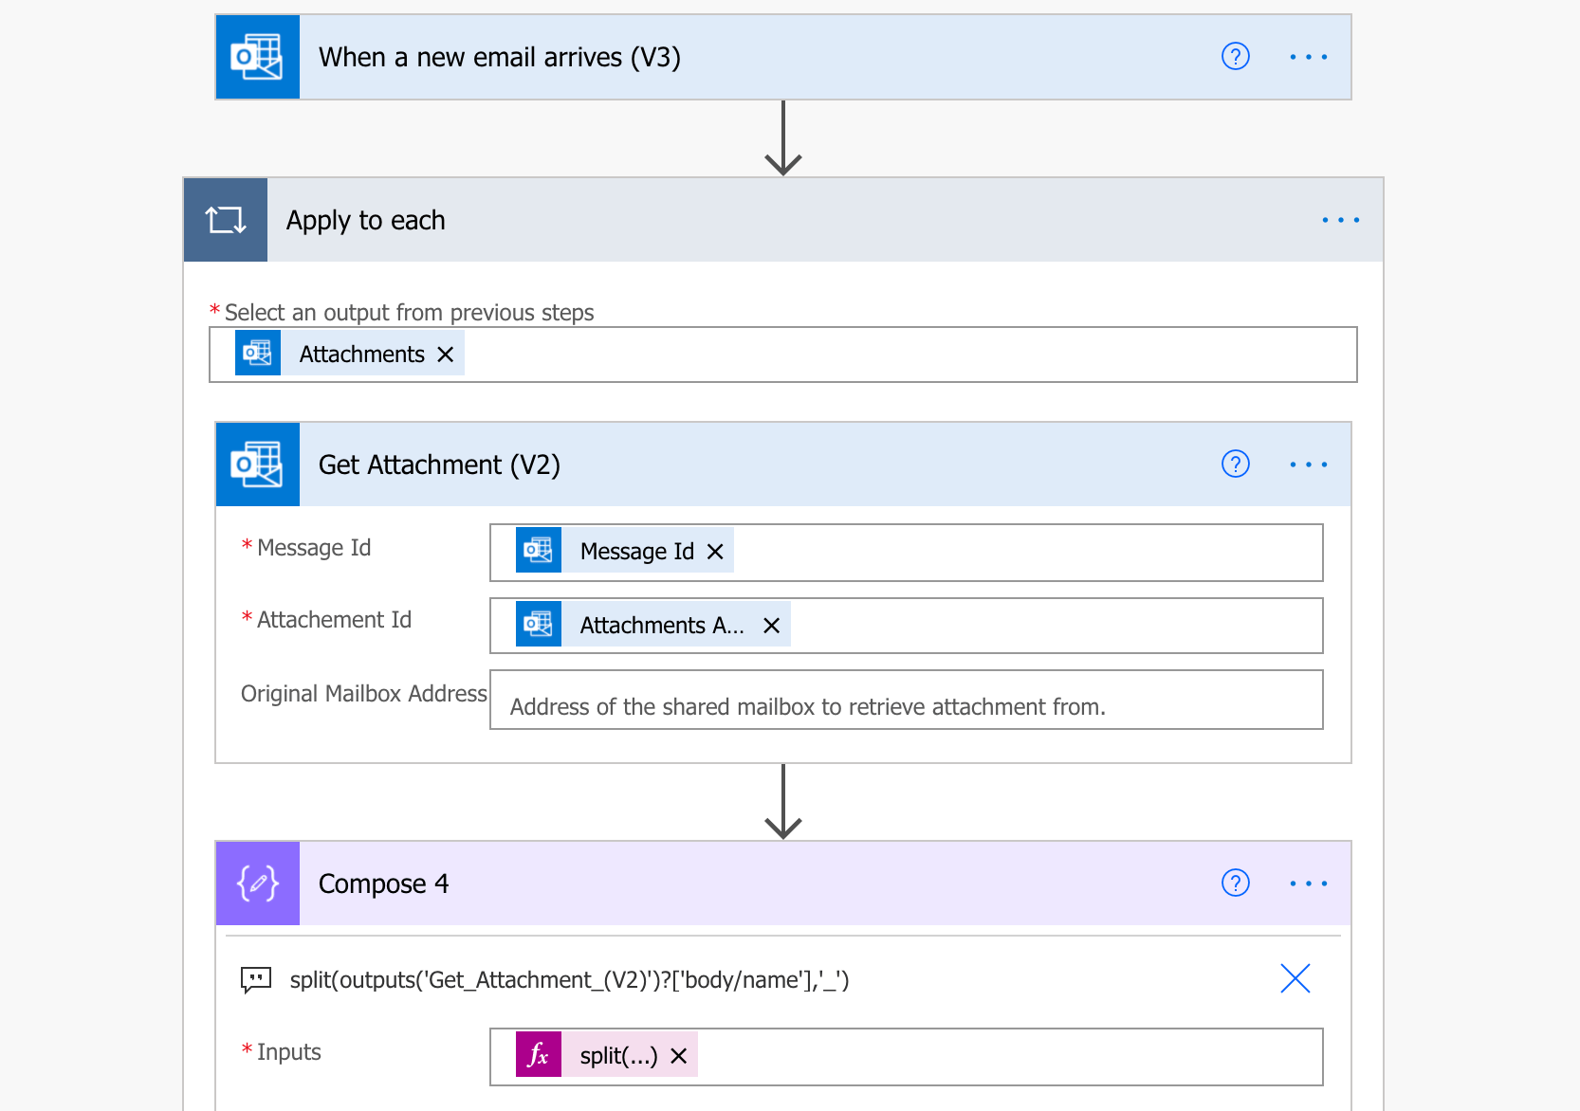This screenshot has height=1111, width=1580.
Task: Remove the Attachments token from the loop input
Action: click(x=445, y=354)
